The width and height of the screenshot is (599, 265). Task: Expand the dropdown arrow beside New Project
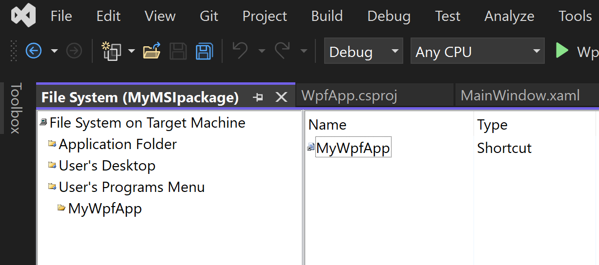pyautogui.click(x=131, y=51)
